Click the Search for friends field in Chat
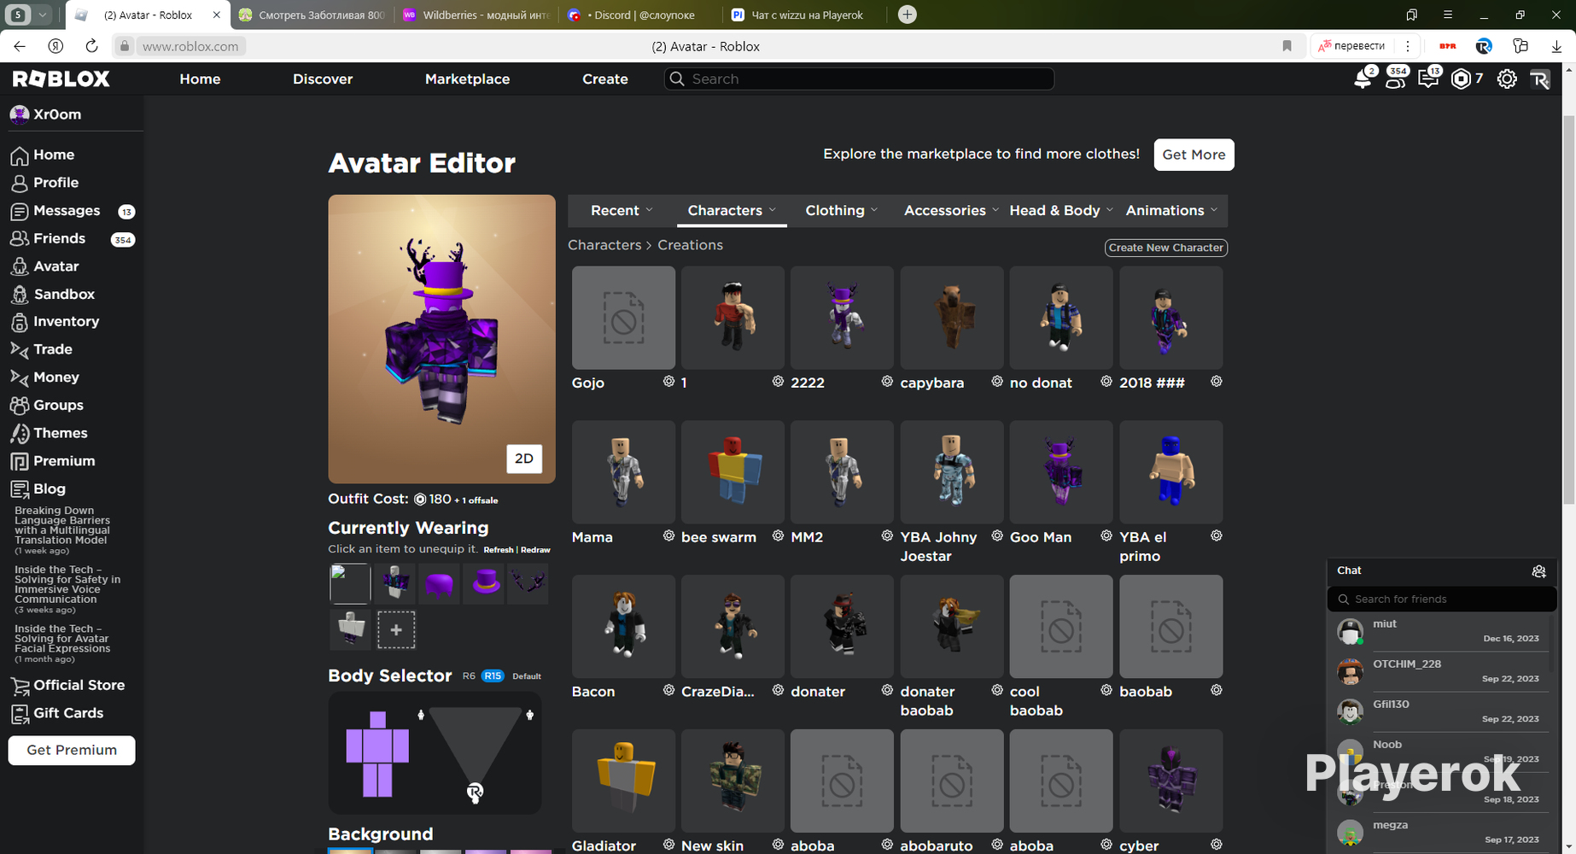 [1442, 599]
